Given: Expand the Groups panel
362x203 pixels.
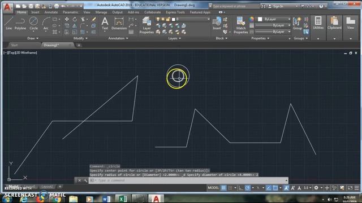Looking at the screenshot, I should click(x=300, y=38).
